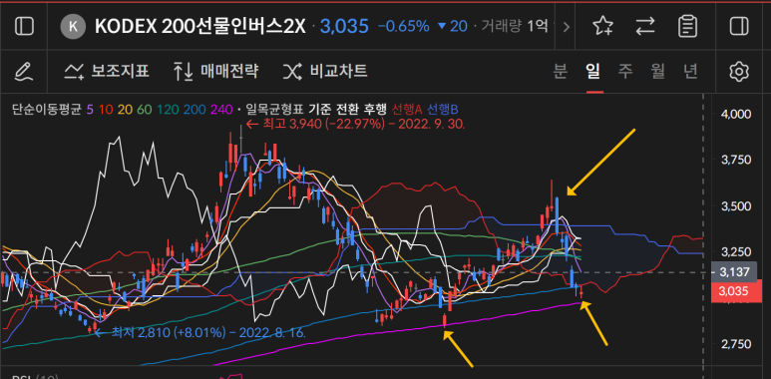Viewport: 771px width, 379px height.
Task: Click the 선행B legend label
Action: tap(443, 109)
